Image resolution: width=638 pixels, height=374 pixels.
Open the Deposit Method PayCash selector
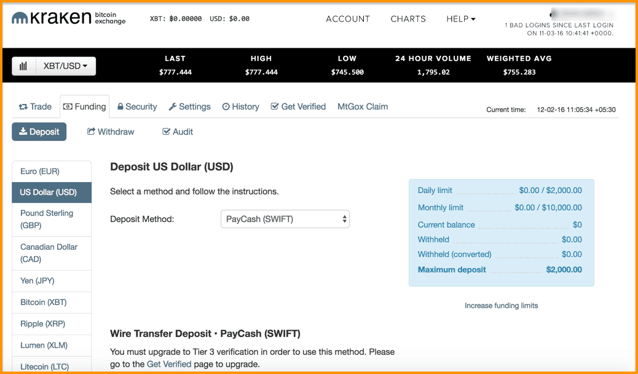(x=285, y=219)
